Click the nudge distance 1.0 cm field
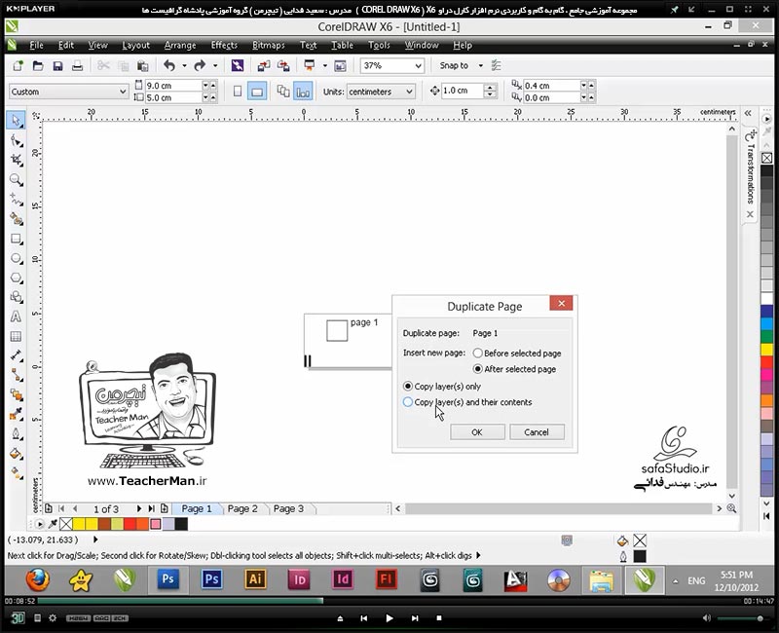 464,91
